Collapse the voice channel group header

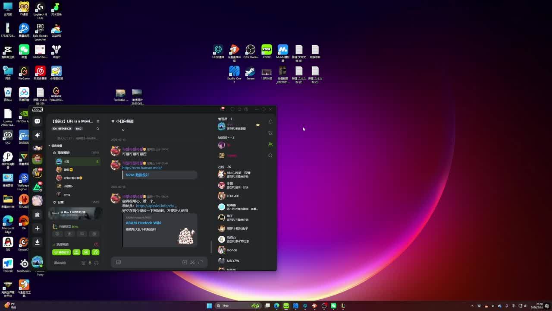[57, 146]
